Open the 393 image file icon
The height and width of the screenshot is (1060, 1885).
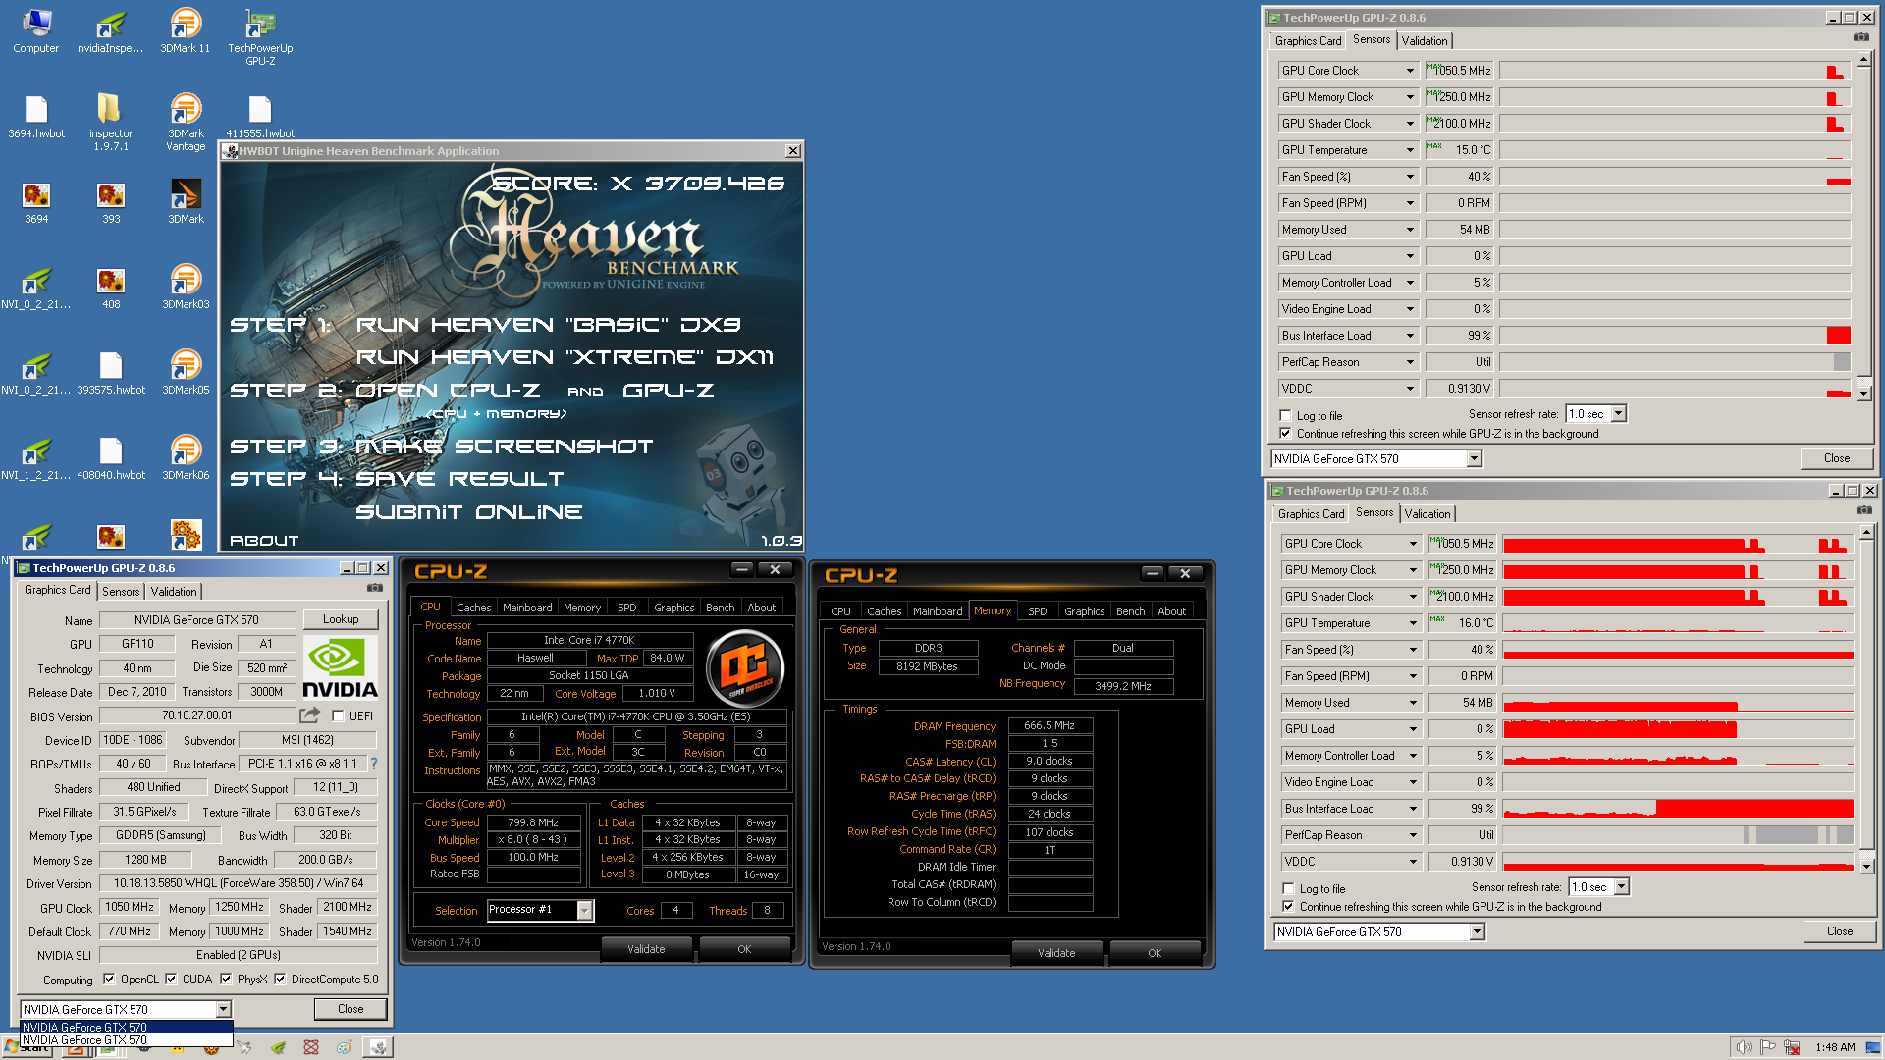pos(111,202)
